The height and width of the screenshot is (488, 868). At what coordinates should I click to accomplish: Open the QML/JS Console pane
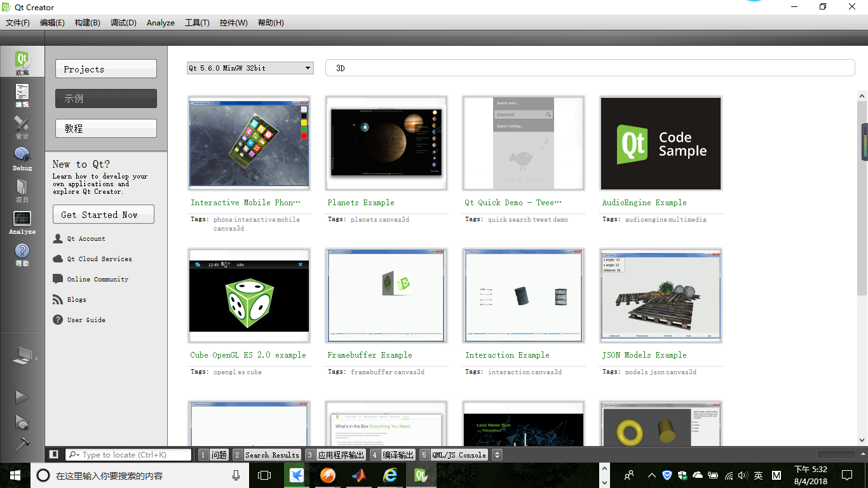pyautogui.click(x=454, y=455)
